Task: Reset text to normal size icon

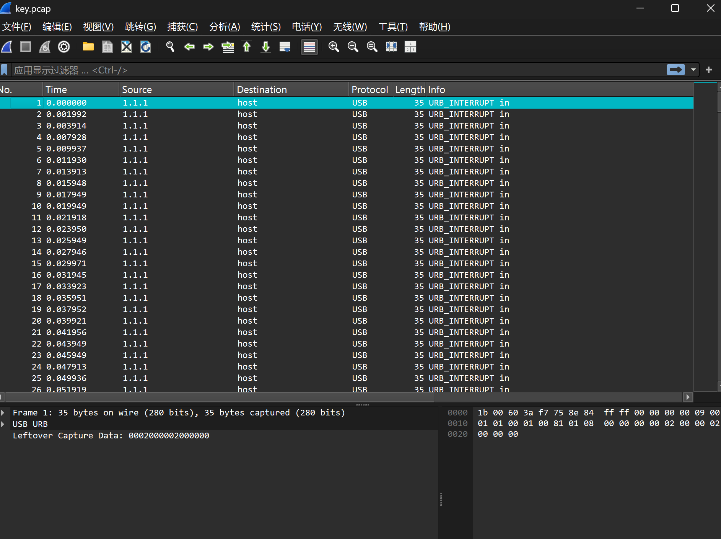Action: coord(372,47)
